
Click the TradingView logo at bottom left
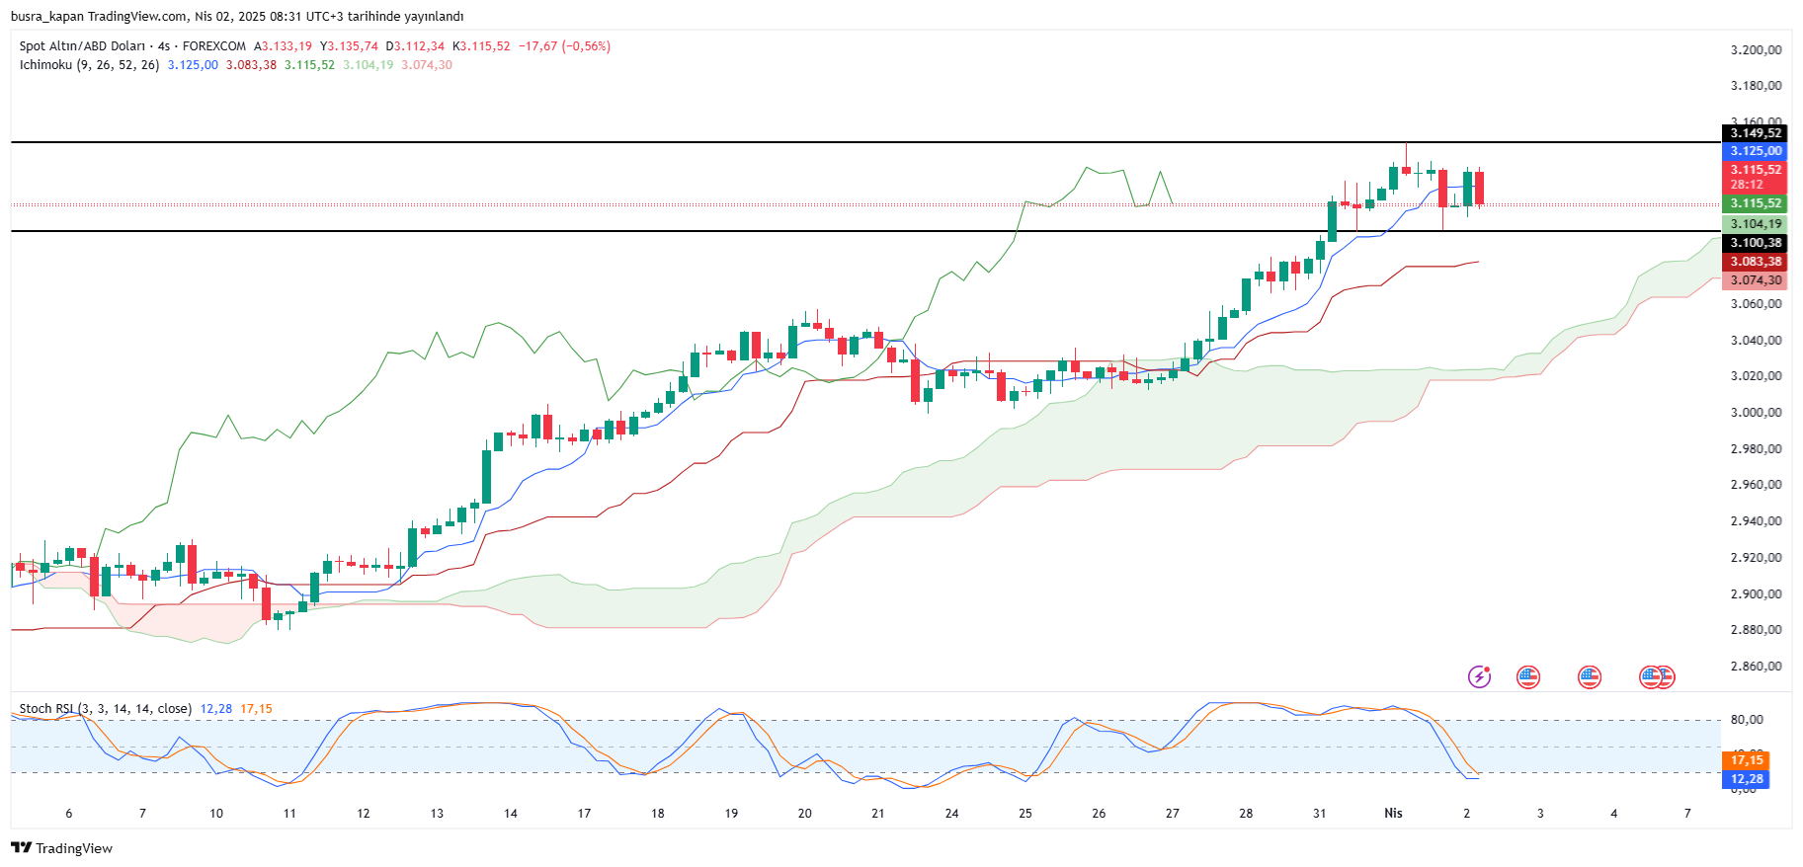click(x=62, y=848)
